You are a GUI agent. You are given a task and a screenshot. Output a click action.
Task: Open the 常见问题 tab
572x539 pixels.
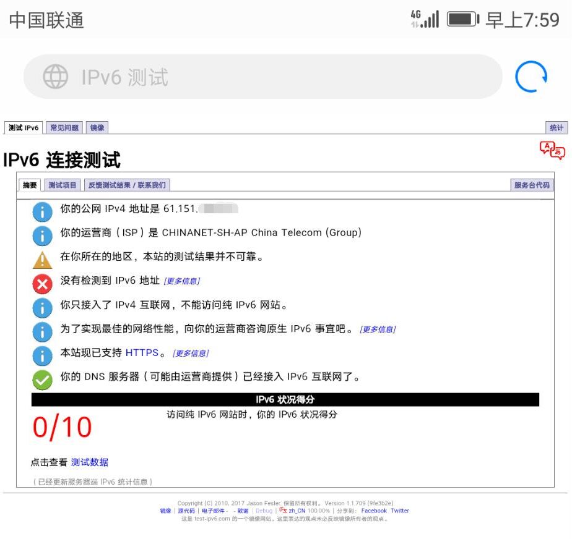click(64, 128)
